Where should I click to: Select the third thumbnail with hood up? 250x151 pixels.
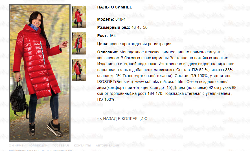pos(79,70)
